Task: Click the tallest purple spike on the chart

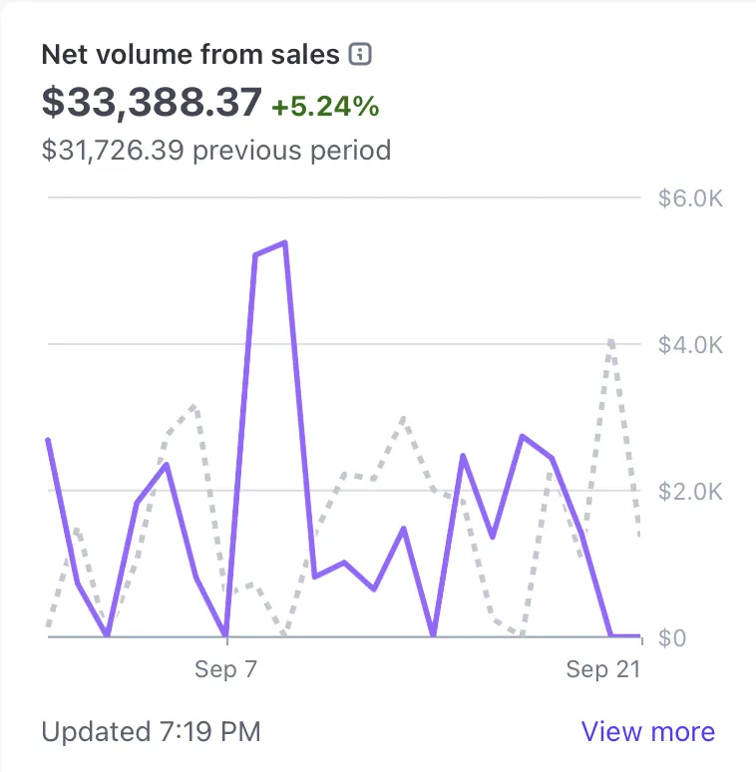Action: 284,242
